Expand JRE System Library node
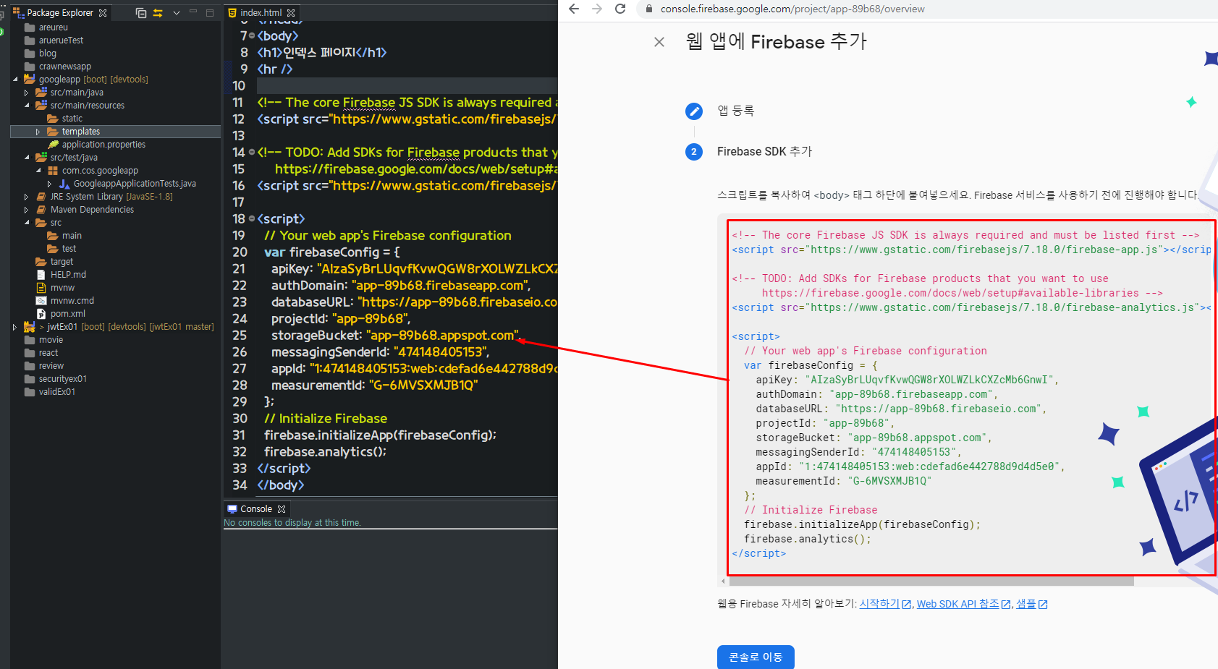 coord(27,197)
